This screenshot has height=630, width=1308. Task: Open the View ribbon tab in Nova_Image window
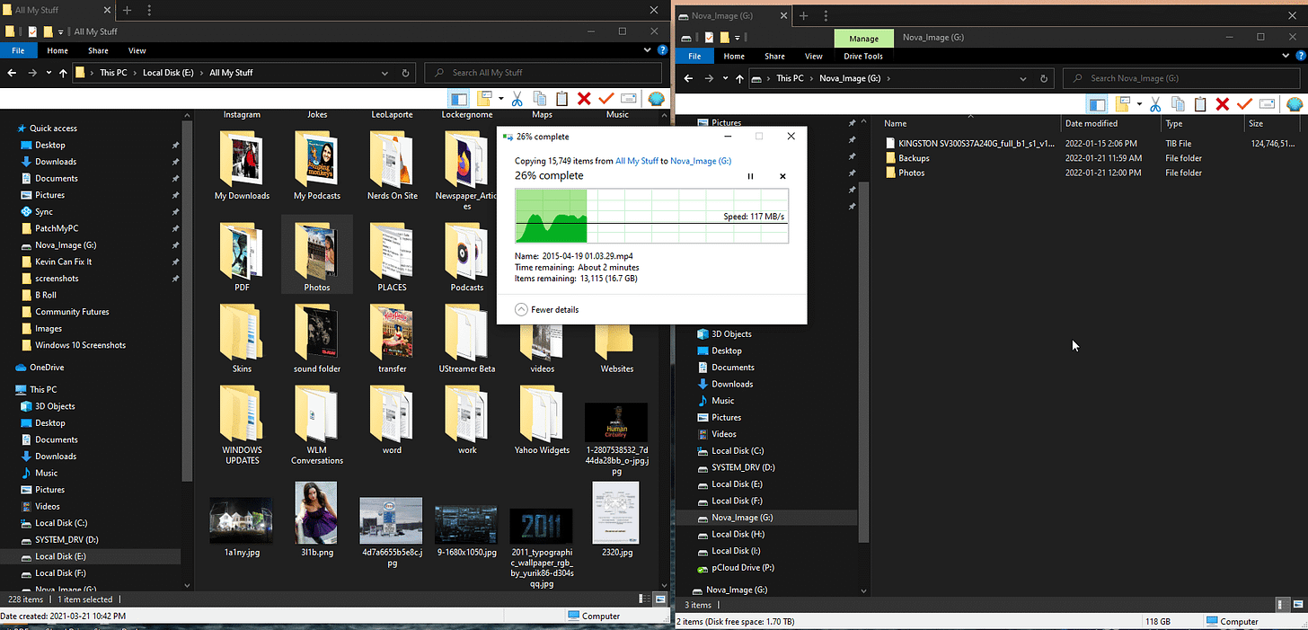814,56
